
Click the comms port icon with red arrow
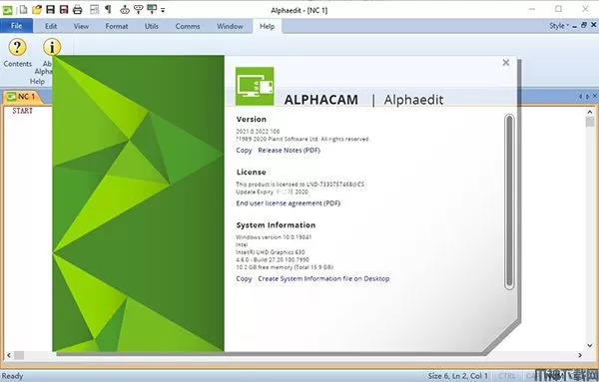click(x=139, y=10)
